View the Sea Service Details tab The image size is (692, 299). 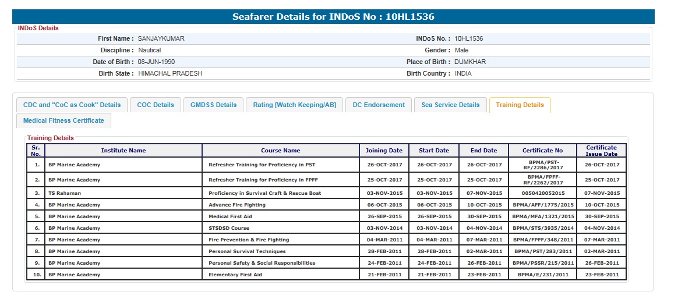coord(450,105)
